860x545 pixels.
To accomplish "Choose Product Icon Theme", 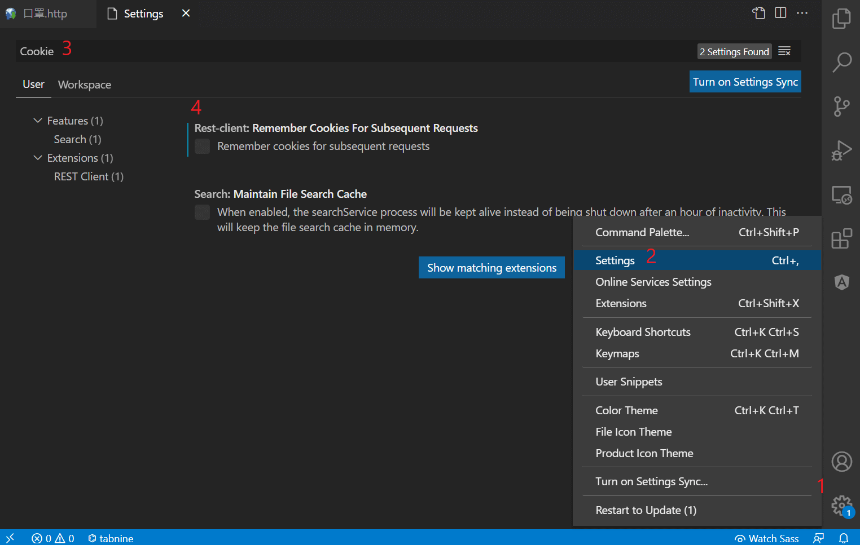I will coord(697,453).
